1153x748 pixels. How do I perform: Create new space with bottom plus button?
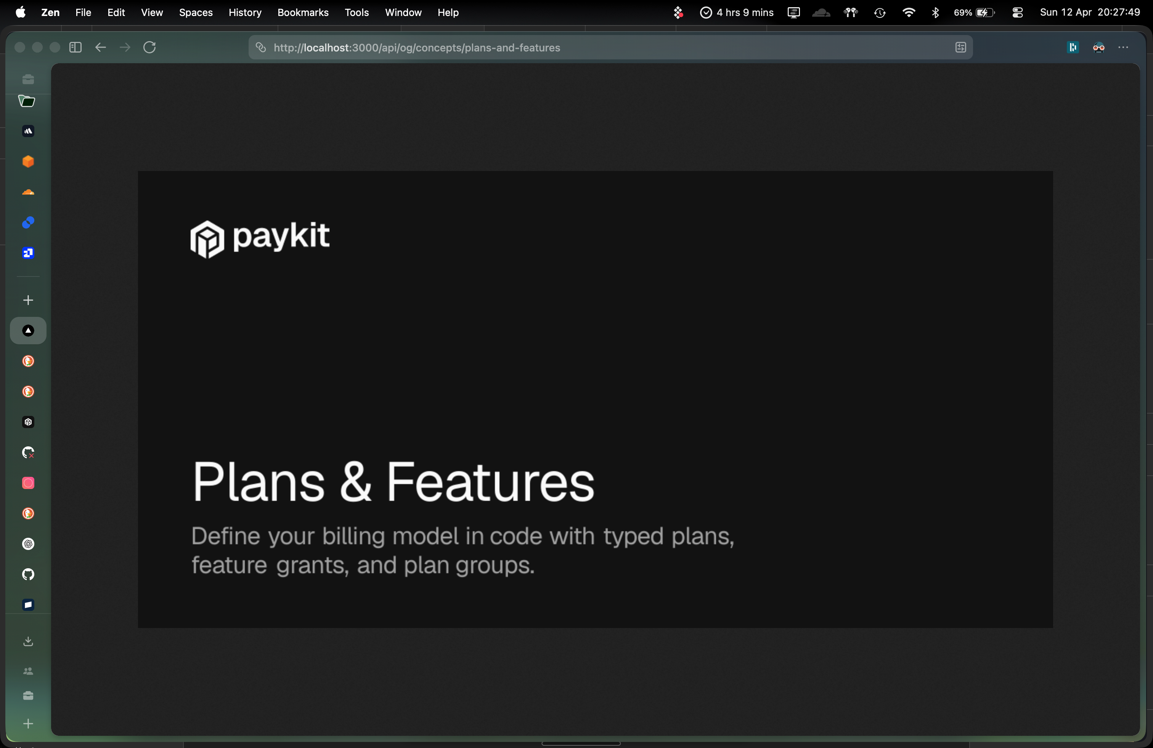[28, 723]
